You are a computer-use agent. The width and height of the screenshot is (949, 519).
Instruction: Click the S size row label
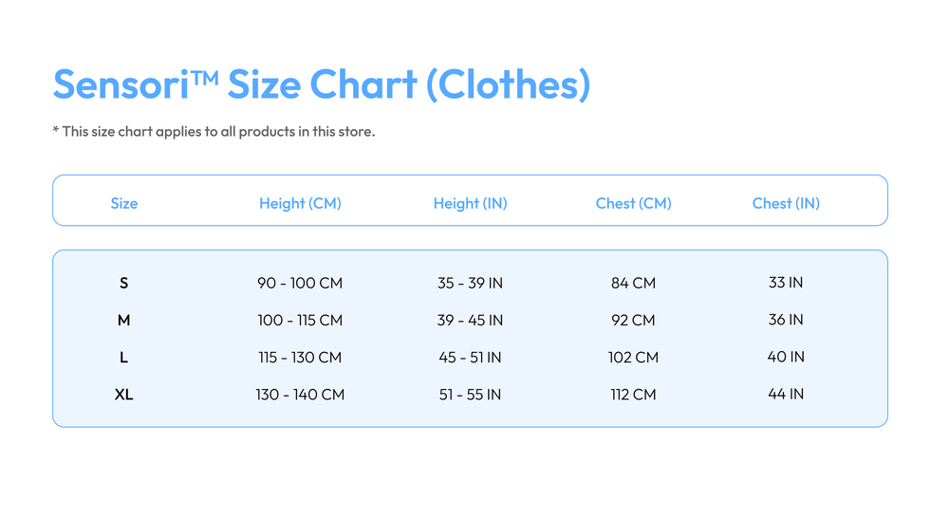point(124,283)
